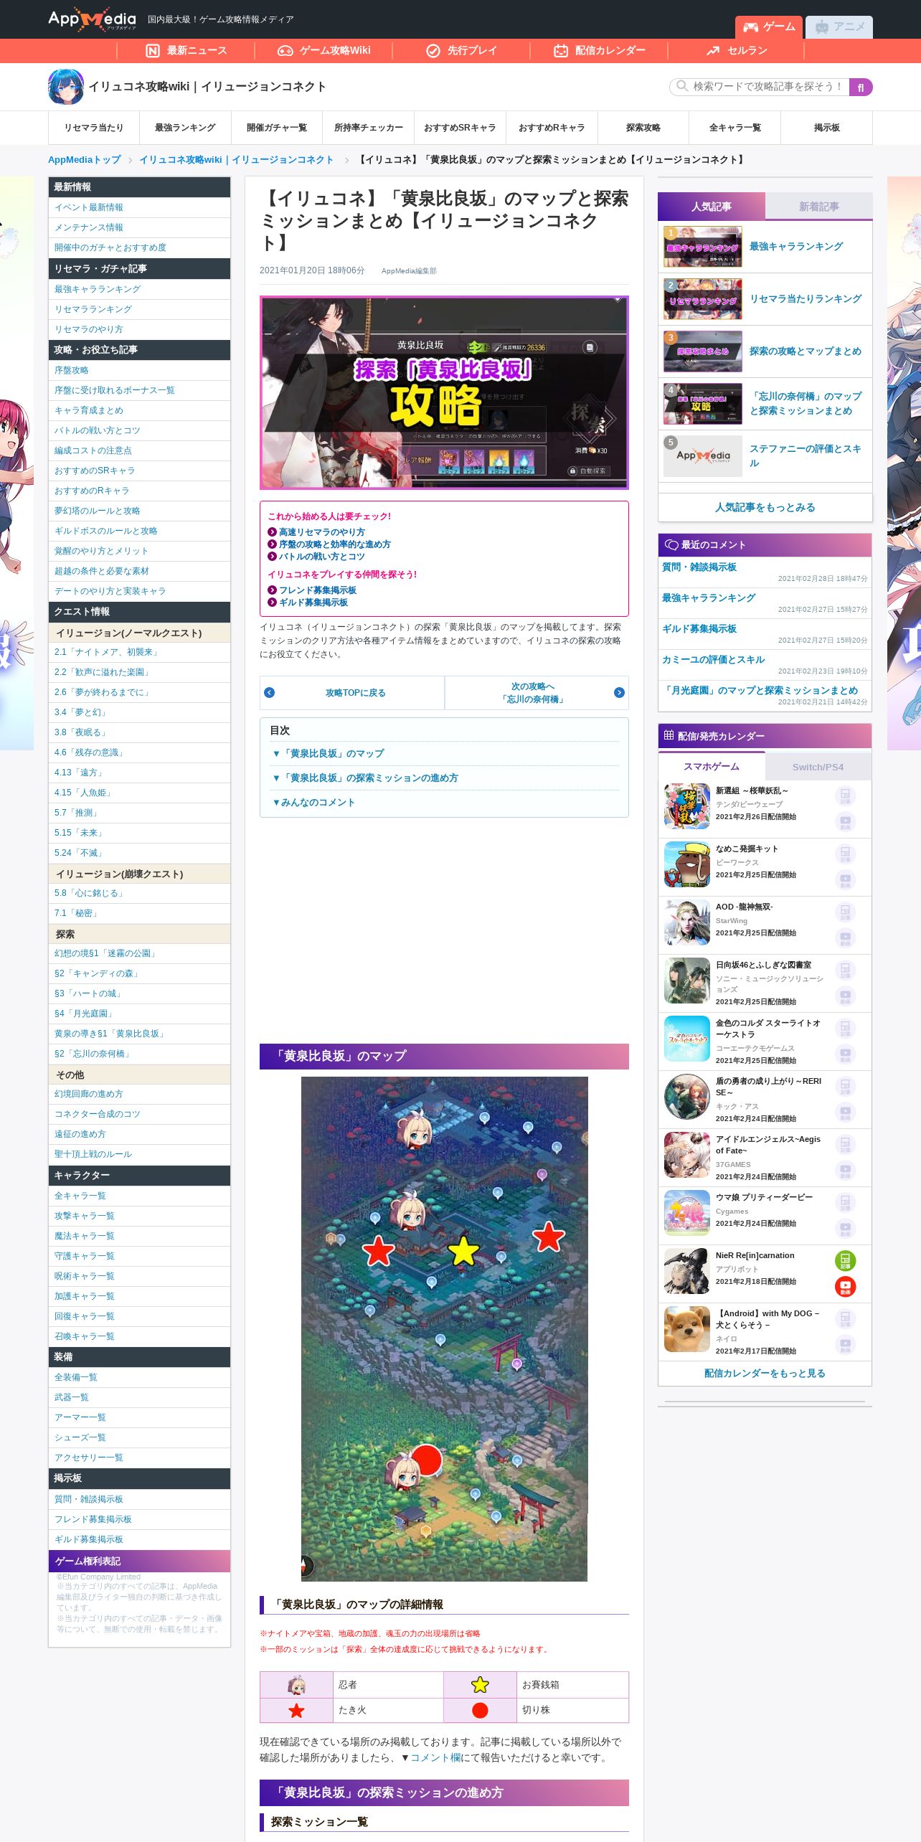This screenshot has height=1842, width=921.
Task: Open 所持率チェッカー wiki tab
Action: [369, 128]
